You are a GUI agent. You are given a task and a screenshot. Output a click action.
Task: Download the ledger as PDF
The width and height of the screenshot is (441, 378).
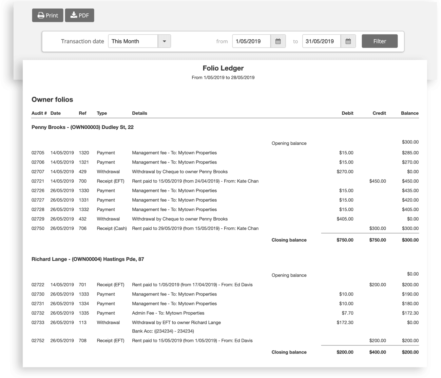(x=79, y=15)
